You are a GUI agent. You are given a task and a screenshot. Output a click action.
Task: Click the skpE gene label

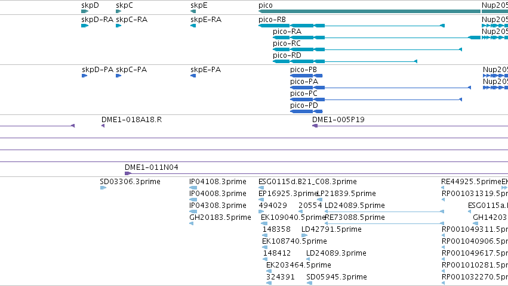click(x=199, y=5)
